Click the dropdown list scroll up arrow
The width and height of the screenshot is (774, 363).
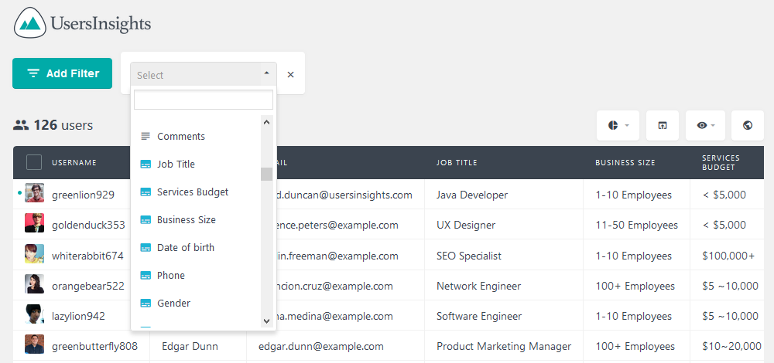[x=266, y=122]
